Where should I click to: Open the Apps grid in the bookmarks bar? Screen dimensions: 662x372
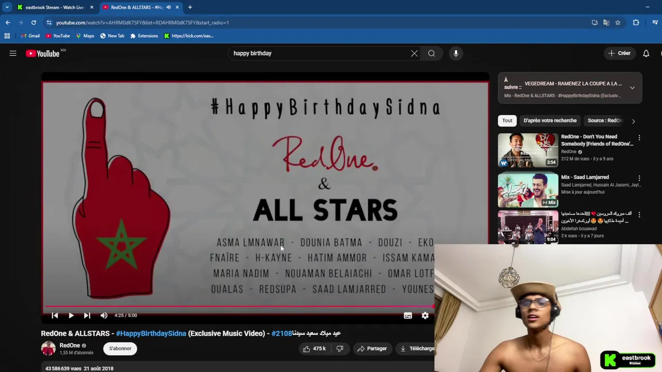(7, 36)
